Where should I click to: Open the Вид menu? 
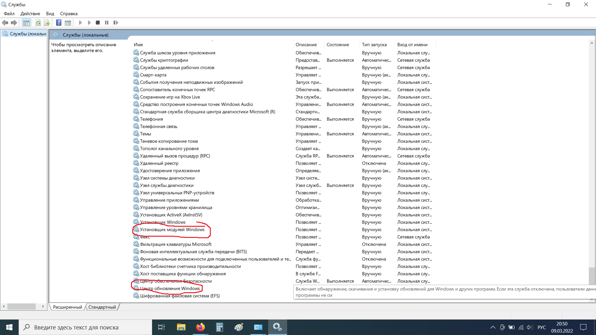50,14
